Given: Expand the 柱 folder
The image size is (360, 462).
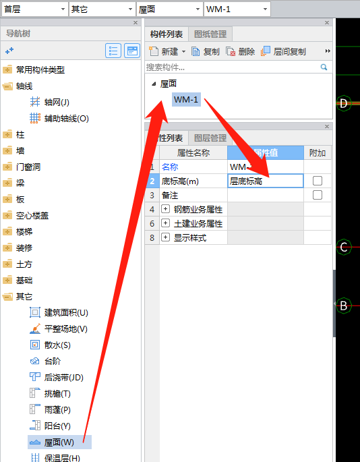Looking at the screenshot, I should (x=7, y=135).
